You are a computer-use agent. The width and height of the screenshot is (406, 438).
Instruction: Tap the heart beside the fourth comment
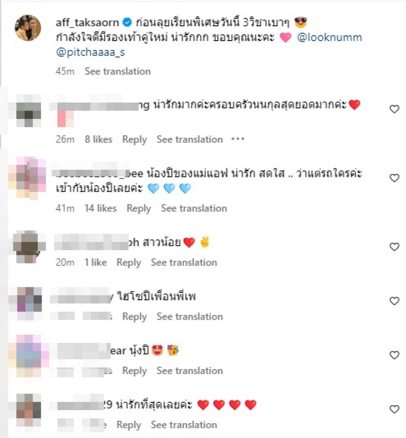pos(394,301)
